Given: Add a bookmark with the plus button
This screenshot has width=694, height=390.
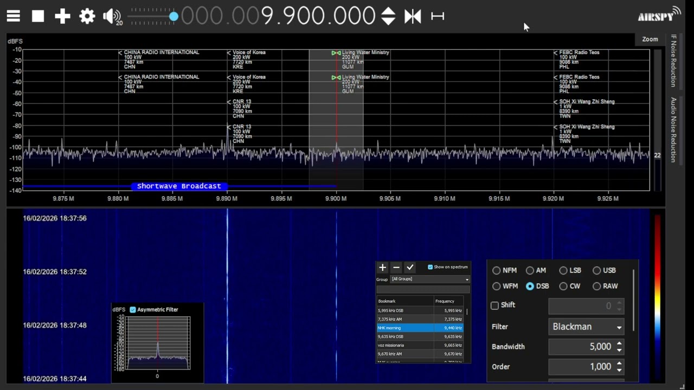Looking at the screenshot, I should [x=382, y=267].
